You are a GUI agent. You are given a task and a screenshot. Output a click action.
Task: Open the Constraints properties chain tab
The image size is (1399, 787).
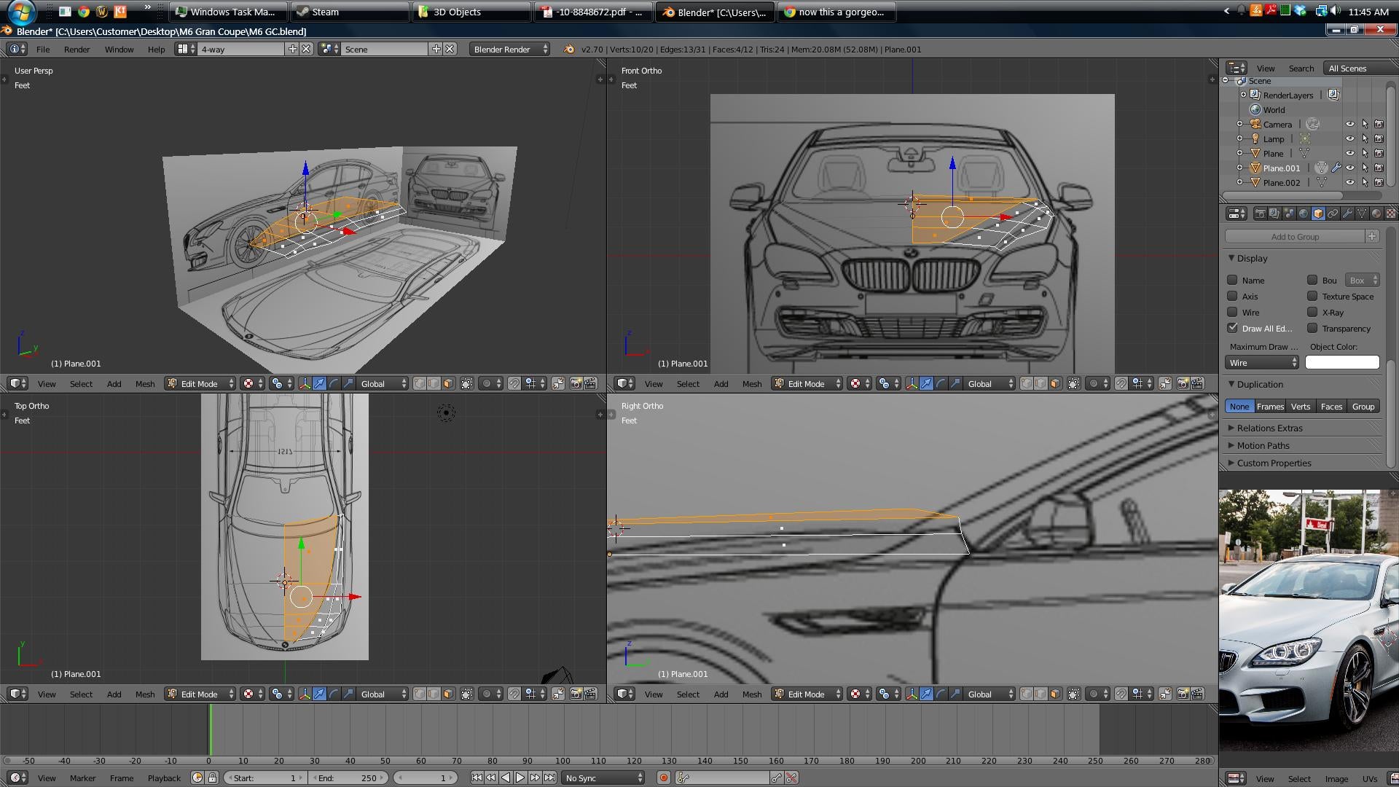click(1333, 214)
